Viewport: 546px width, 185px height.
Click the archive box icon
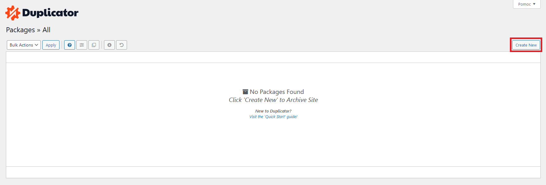[245, 92]
